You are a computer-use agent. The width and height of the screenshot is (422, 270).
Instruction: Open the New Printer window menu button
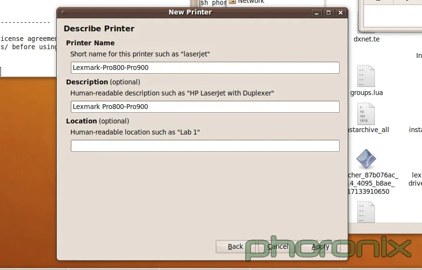point(64,13)
